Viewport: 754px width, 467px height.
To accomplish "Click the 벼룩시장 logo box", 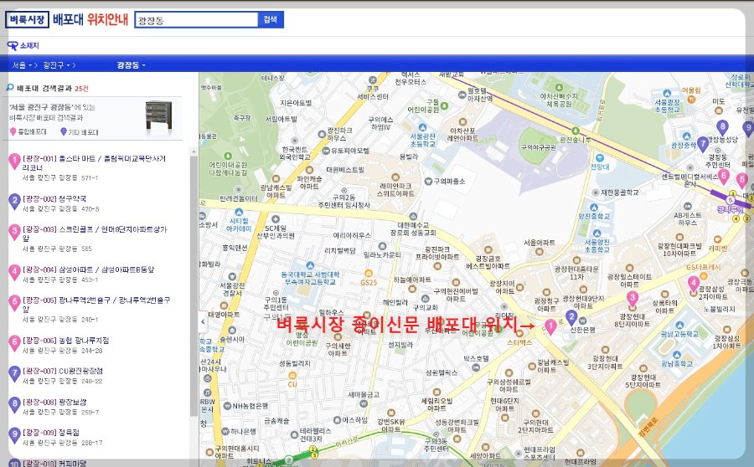I will pyautogui.click(x=27, y=20).
